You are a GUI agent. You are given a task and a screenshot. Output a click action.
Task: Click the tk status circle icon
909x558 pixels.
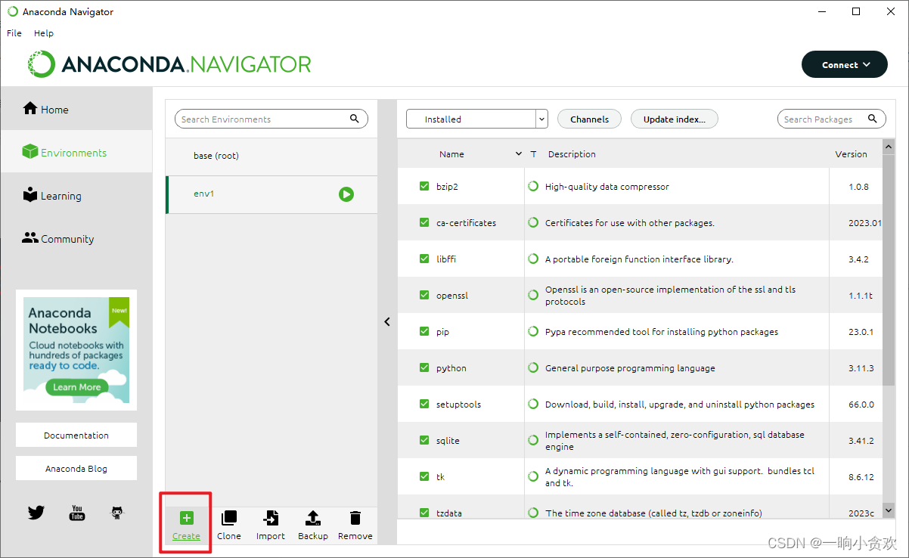coord(533,476)
